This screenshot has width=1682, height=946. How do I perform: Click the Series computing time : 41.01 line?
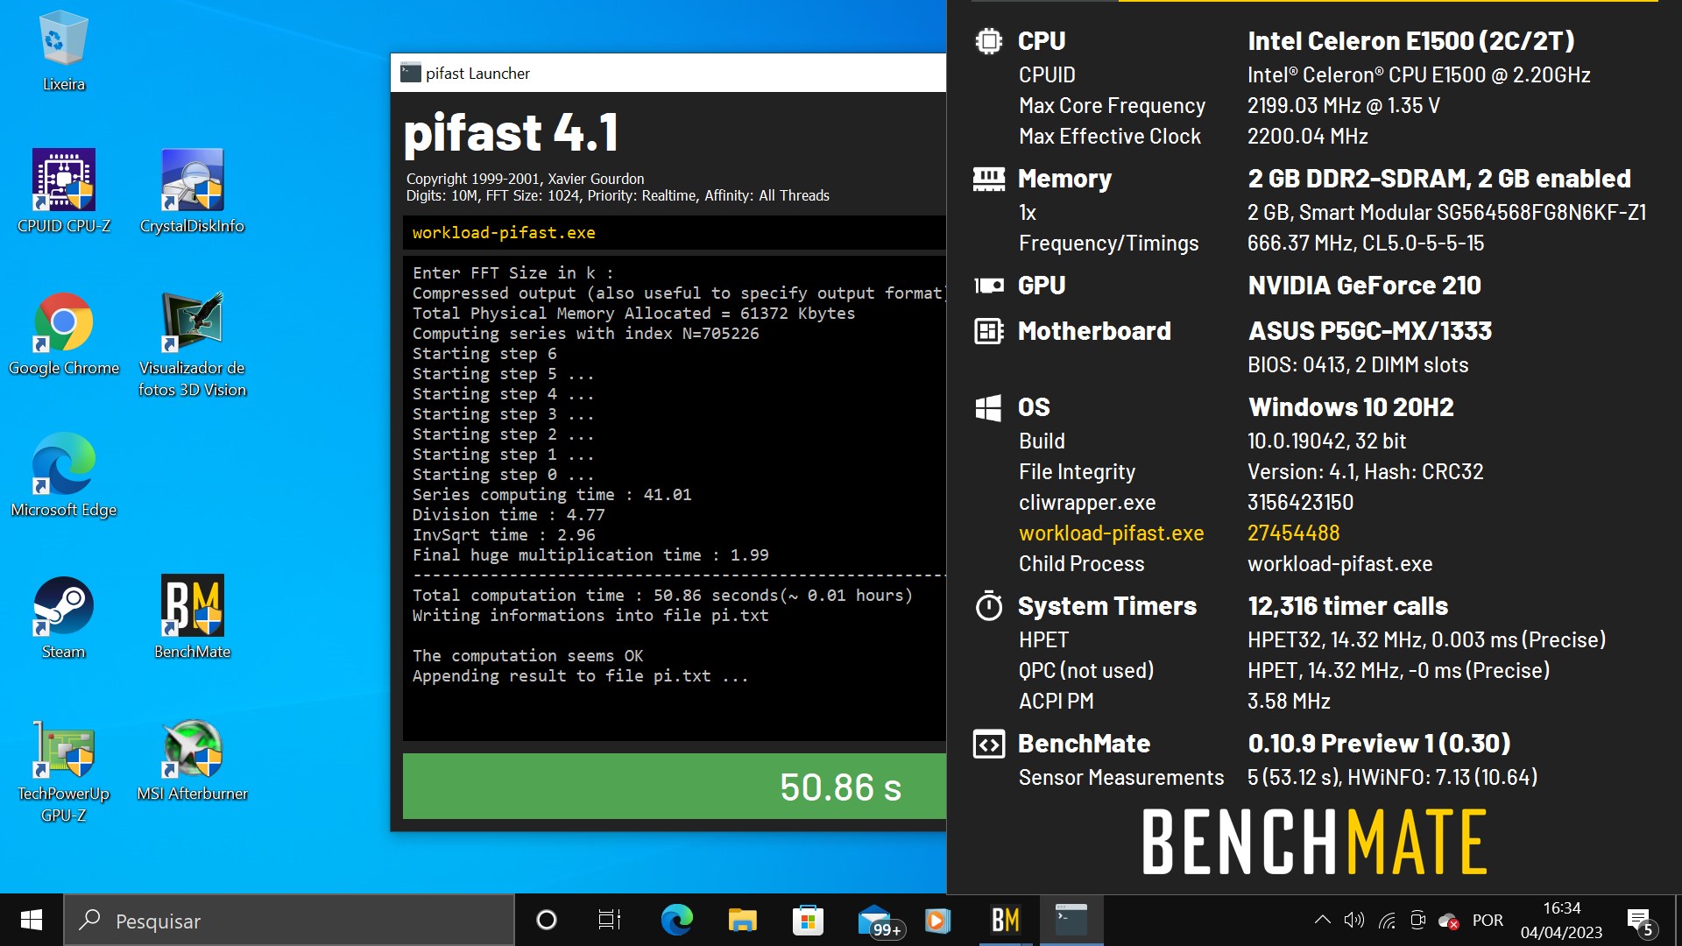pos(552,495)
